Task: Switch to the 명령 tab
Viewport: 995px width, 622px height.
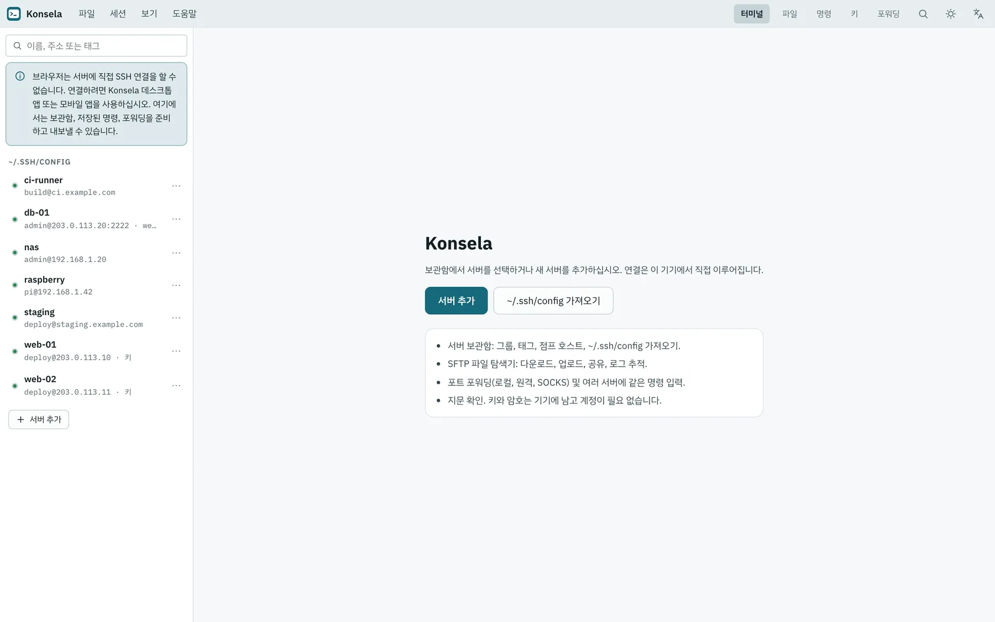Action: pos(824,14)
